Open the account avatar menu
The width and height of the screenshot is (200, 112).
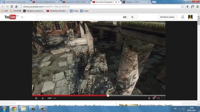point(190,17)
